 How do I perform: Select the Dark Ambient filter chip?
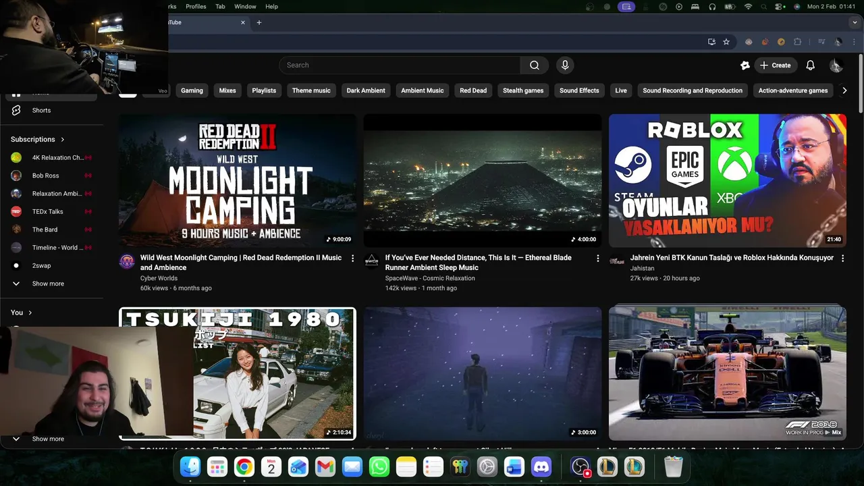pyautogui.click(x=366, y=90)
